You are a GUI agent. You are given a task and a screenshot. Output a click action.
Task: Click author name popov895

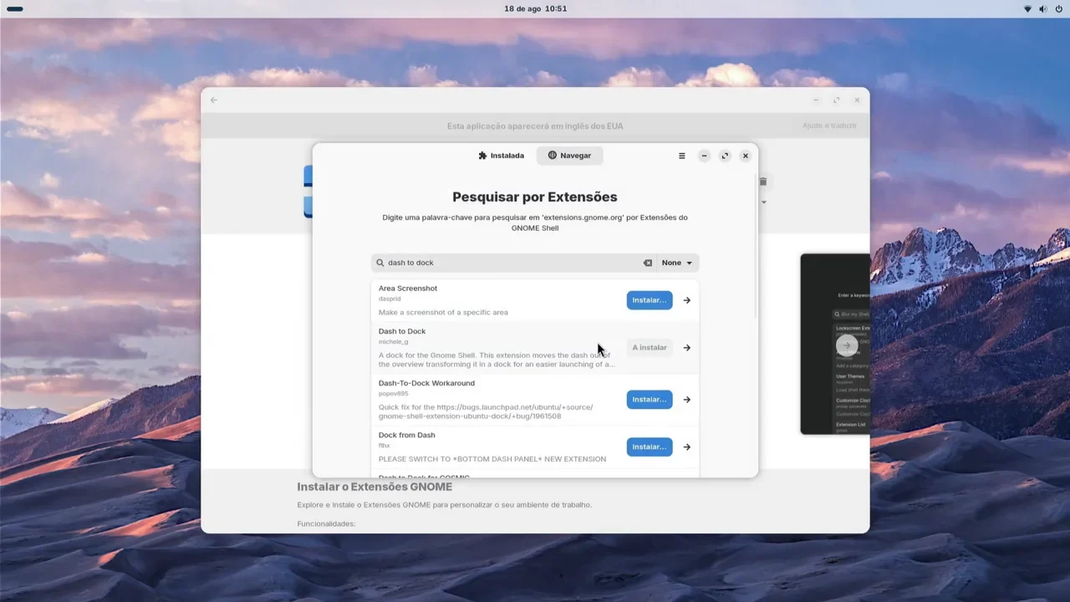coord(394,394)
